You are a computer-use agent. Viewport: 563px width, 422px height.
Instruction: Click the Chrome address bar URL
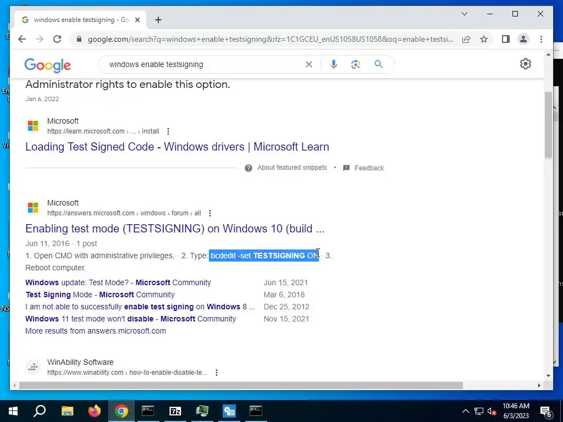click(x=271, y=39)
